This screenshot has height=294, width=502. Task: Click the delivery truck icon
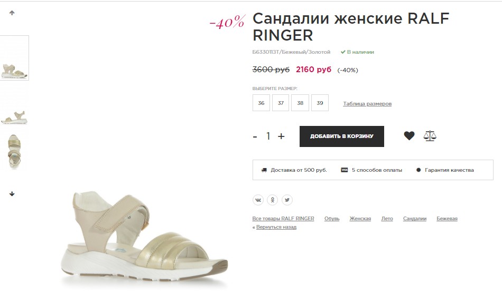pos(264,170)
